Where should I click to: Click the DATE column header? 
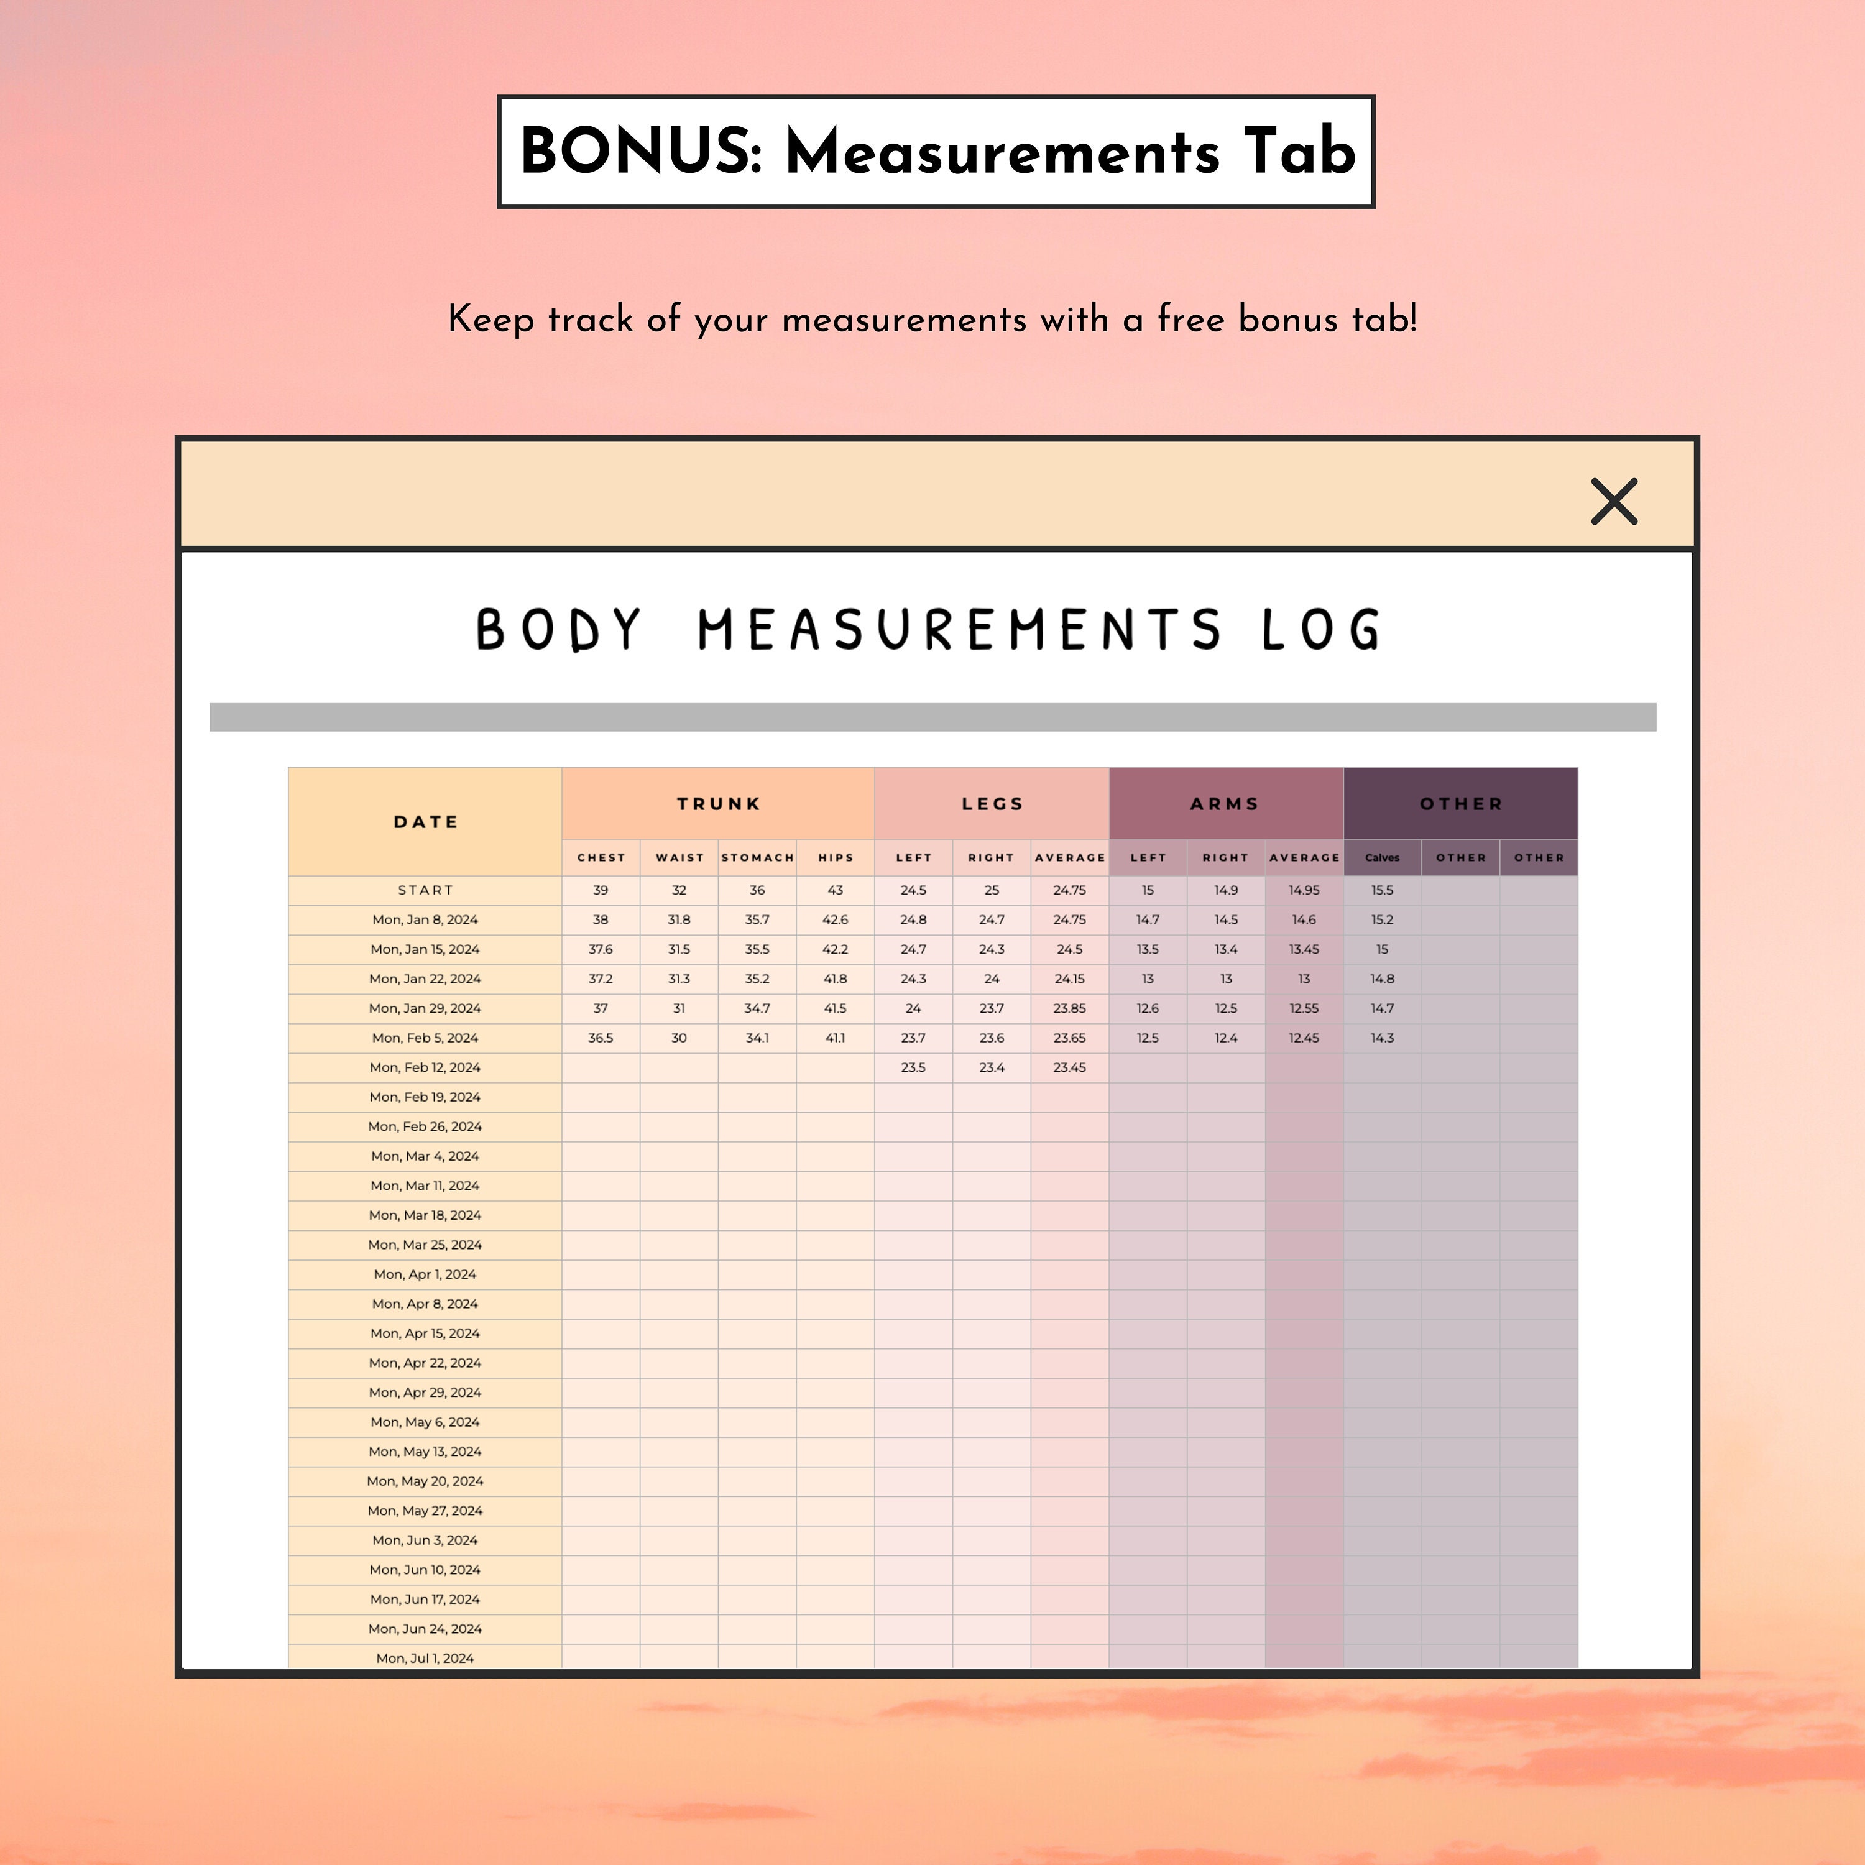[425, 821]
